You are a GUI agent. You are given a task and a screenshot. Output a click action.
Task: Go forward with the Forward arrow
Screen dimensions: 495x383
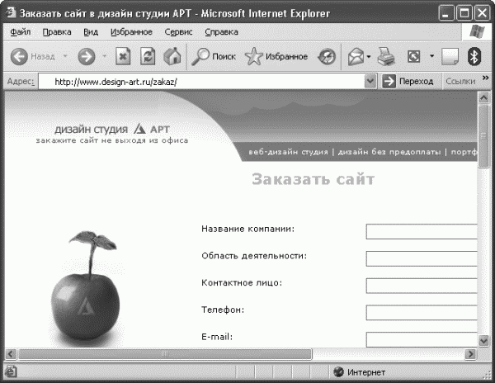[86, 56]
